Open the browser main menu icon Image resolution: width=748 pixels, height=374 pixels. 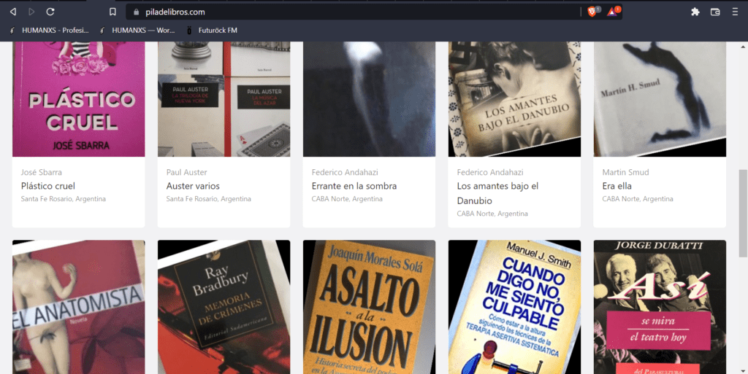pos(735,12)
